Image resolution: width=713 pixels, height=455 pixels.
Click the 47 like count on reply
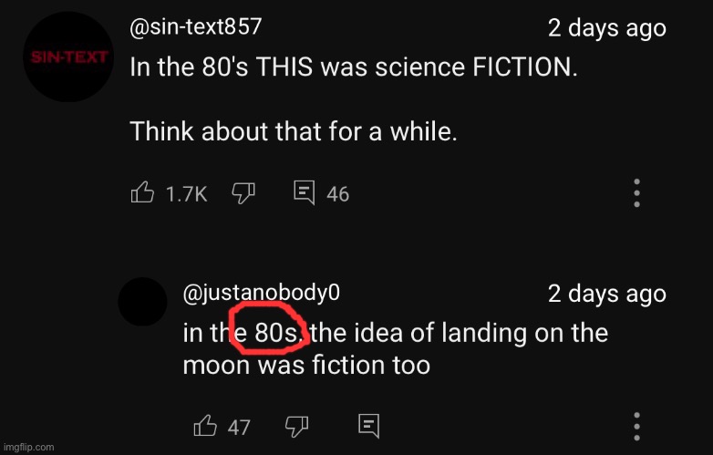click(x=239, y=428)
